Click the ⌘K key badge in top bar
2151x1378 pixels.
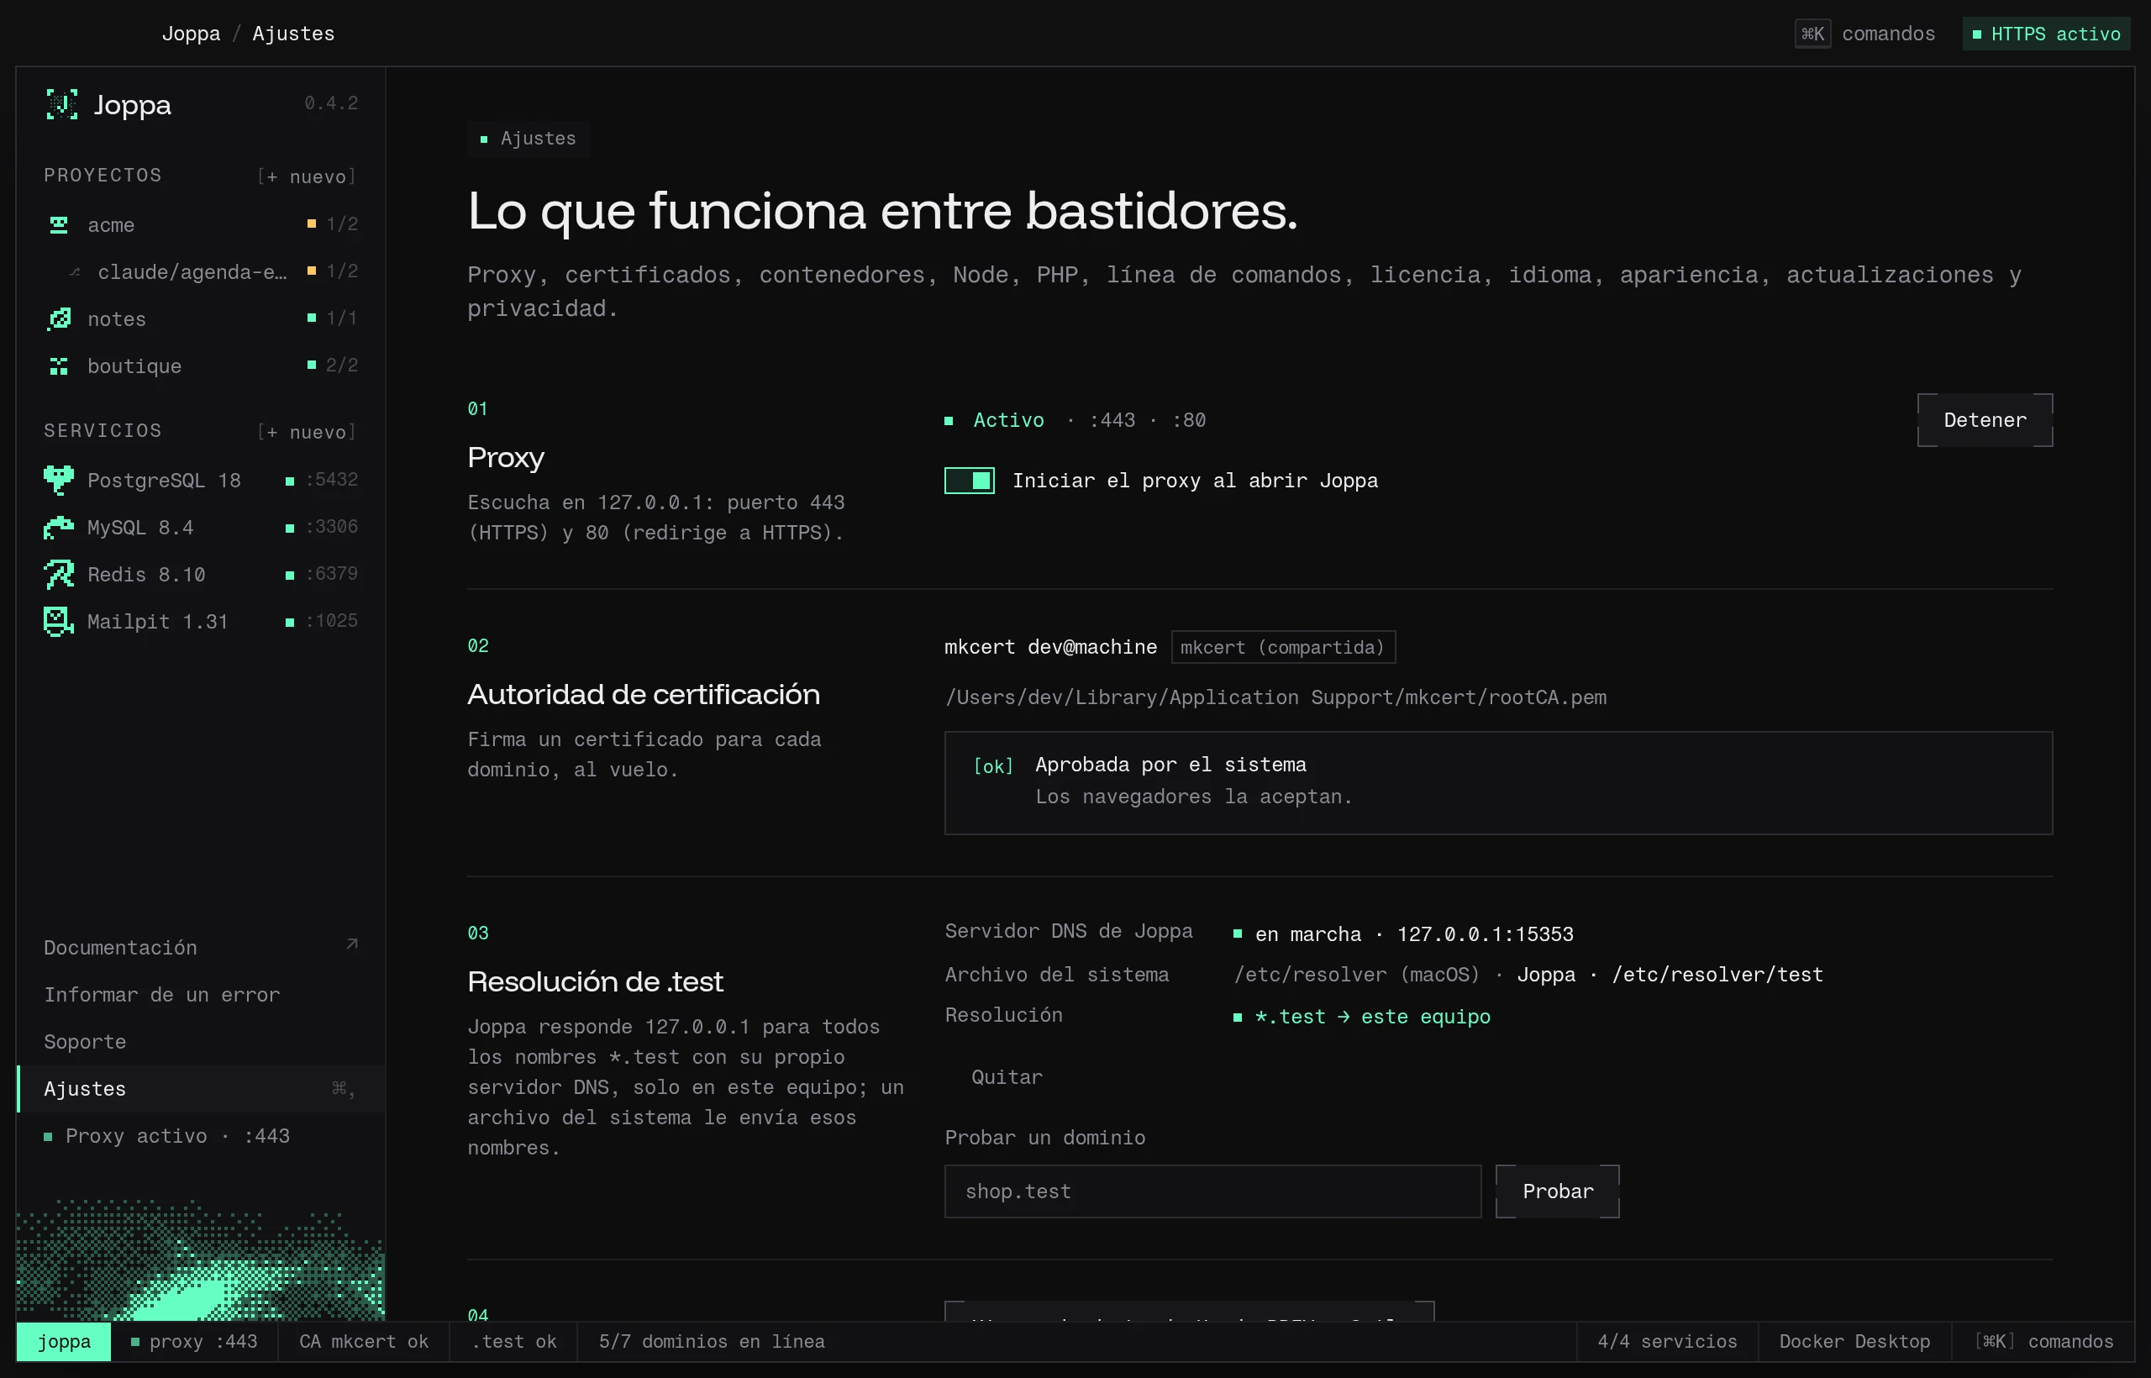click(1812, 34)
